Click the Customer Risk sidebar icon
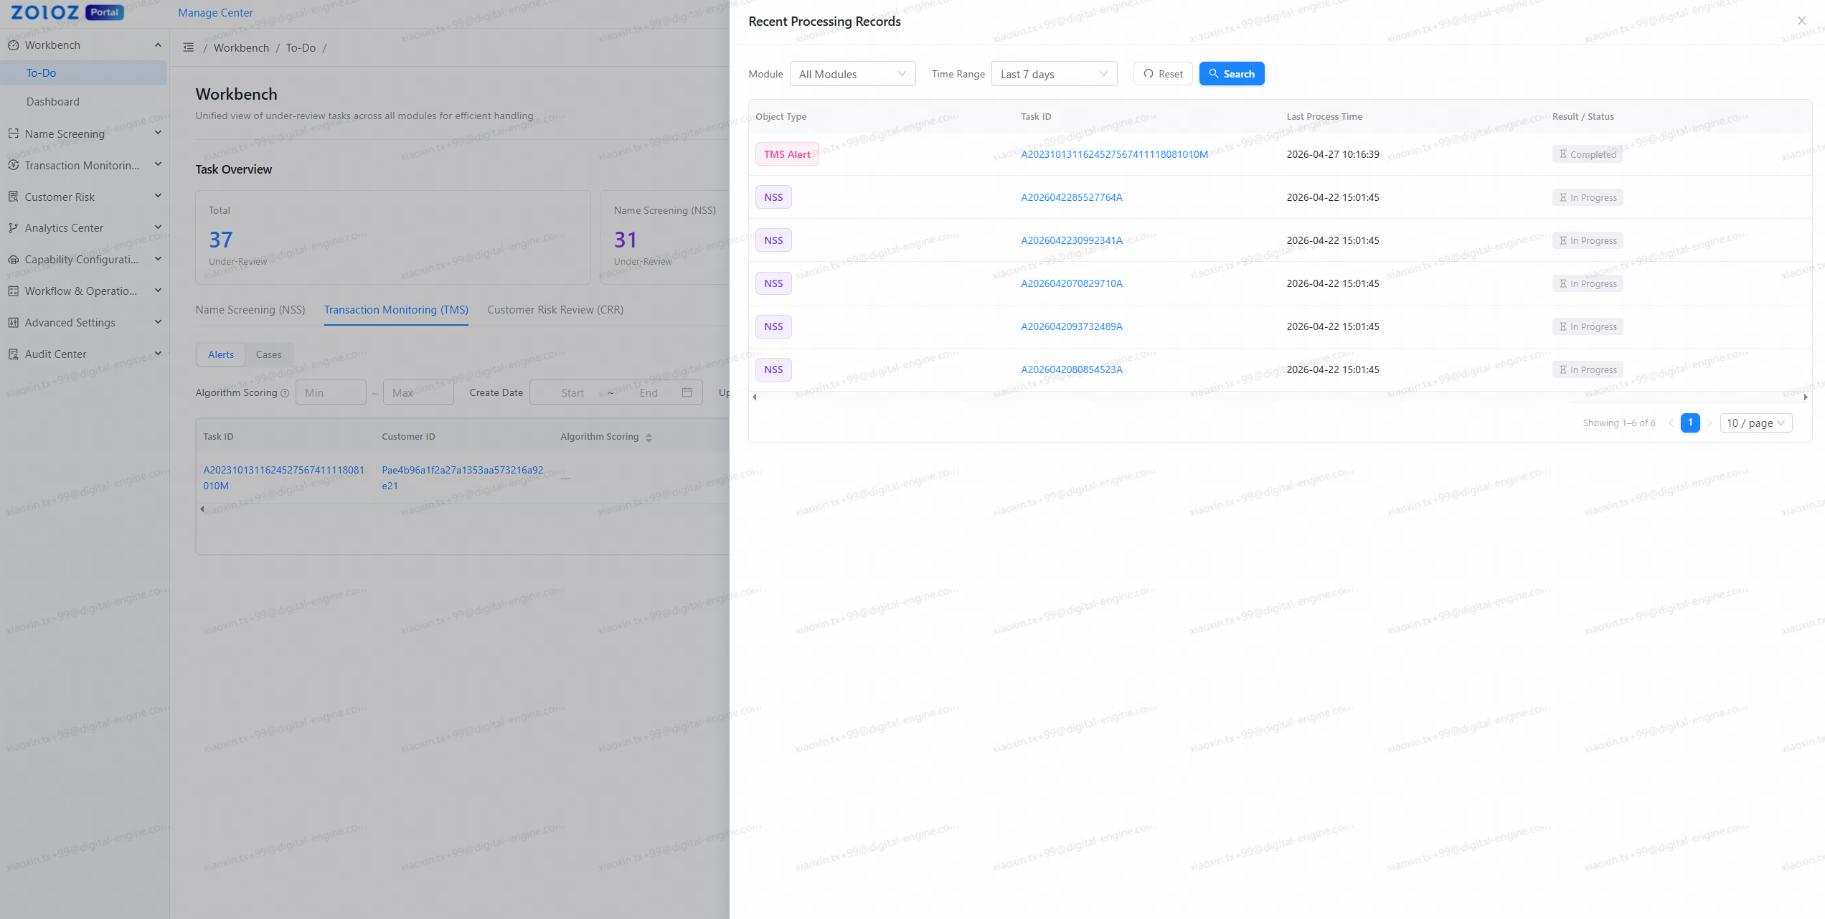 (x=13, y=197)
